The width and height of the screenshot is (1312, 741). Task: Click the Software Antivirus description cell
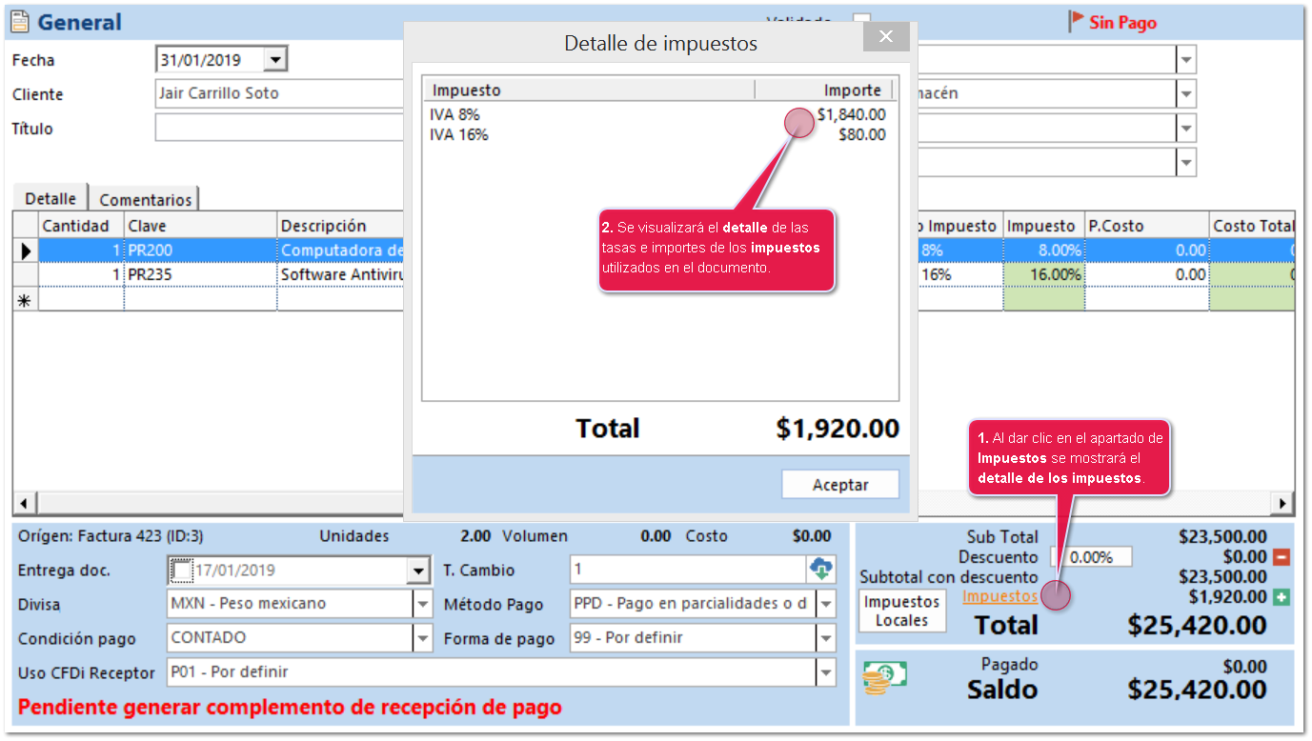341,274
